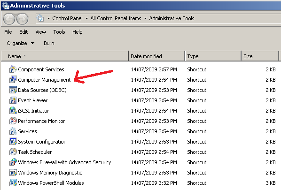Click the Burn toolbar button
The height and width of the screenshot is (190, 281).
pyautogui.click(x=49, y=43)
